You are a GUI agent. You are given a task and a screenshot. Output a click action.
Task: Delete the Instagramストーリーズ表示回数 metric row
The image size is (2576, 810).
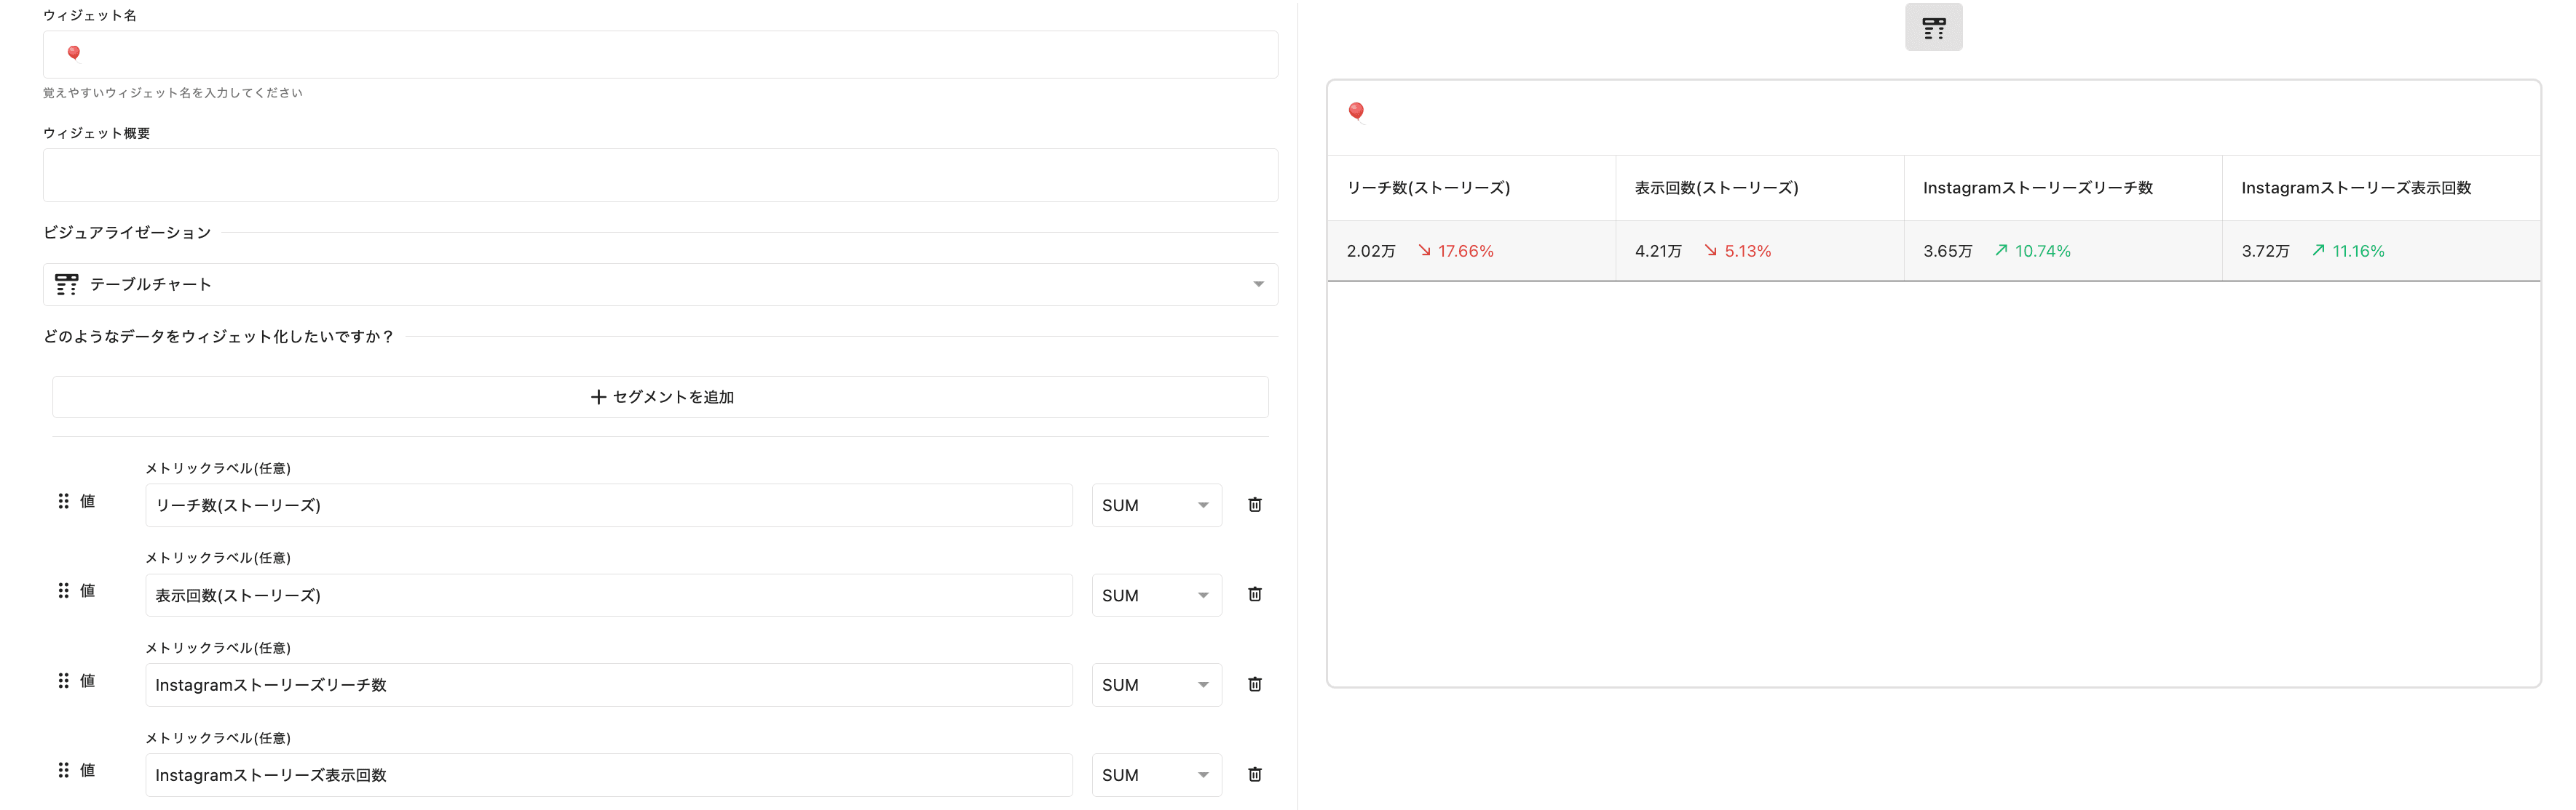click(x=1254, y=774)
